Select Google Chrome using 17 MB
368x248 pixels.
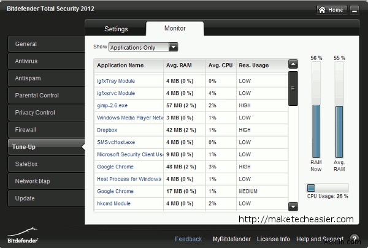coord(191,191)
